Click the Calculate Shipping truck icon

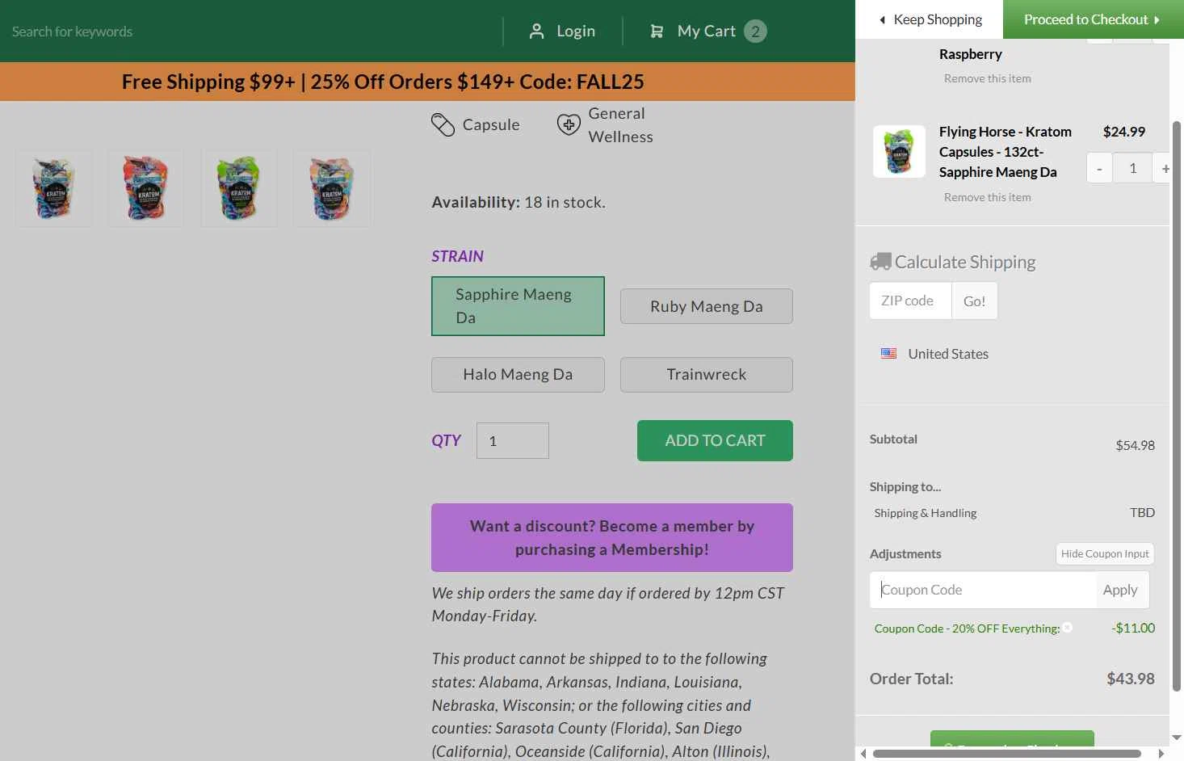(x=880, y=262)
